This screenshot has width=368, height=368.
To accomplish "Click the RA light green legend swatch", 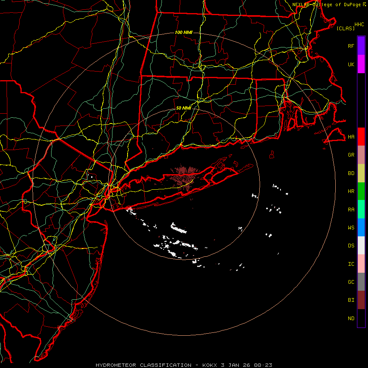I will 361,209.
